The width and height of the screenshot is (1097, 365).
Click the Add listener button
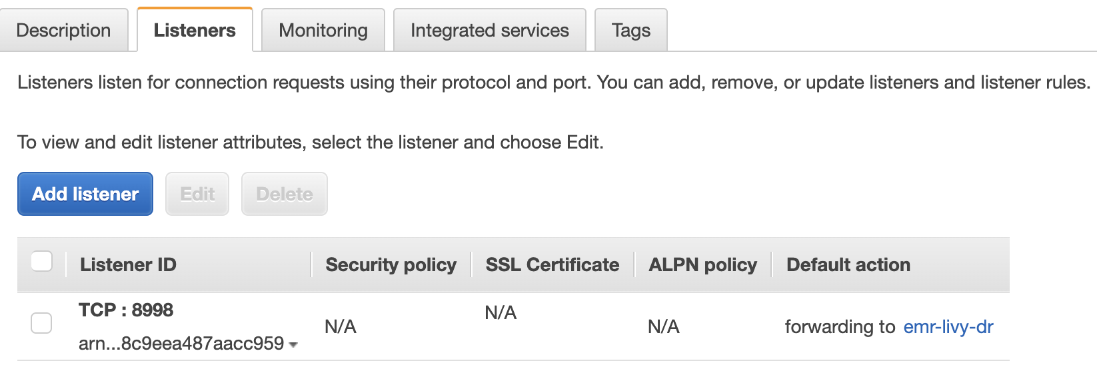click(x=85, y=194)
